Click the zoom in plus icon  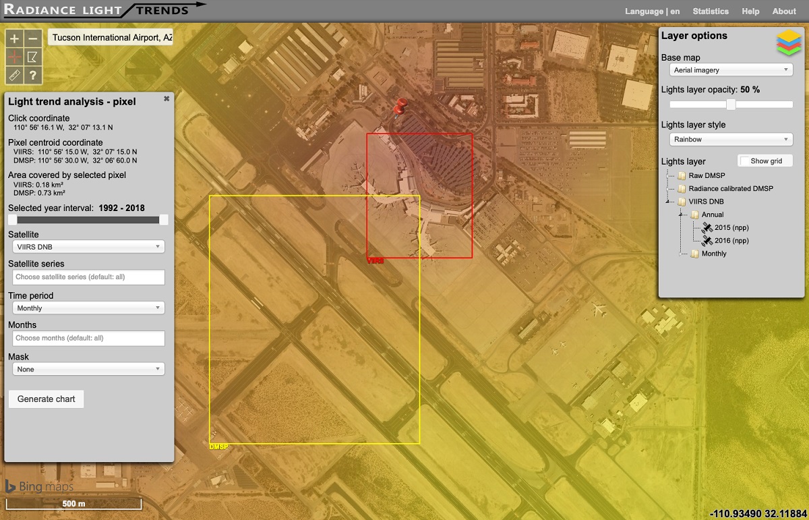pyautogui.click(x=15, y=39)
